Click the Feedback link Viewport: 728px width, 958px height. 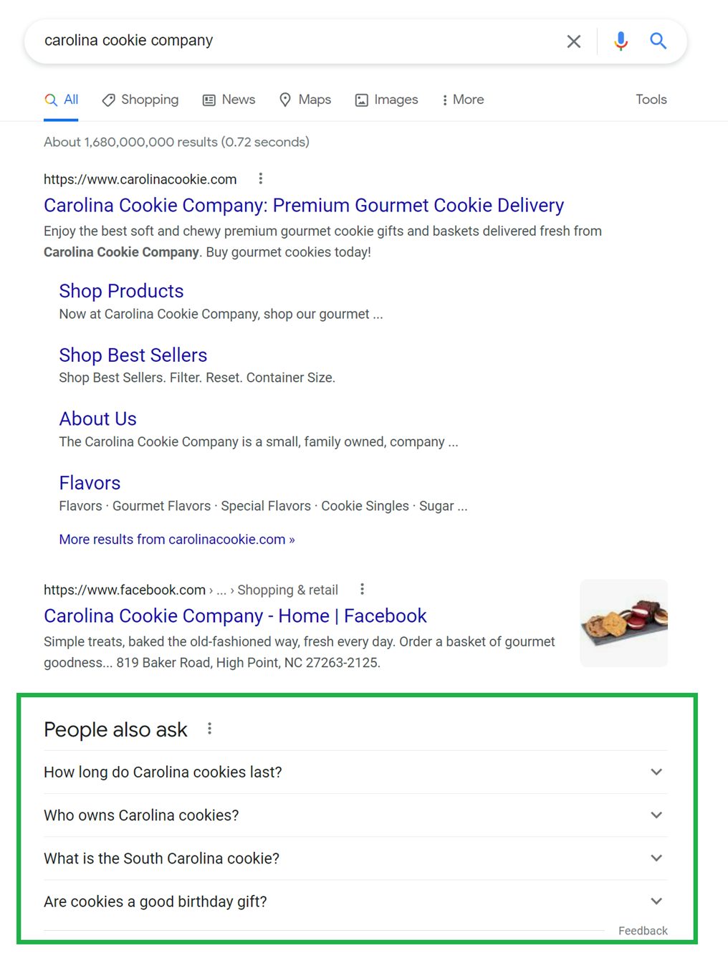(x=642, y=930)
